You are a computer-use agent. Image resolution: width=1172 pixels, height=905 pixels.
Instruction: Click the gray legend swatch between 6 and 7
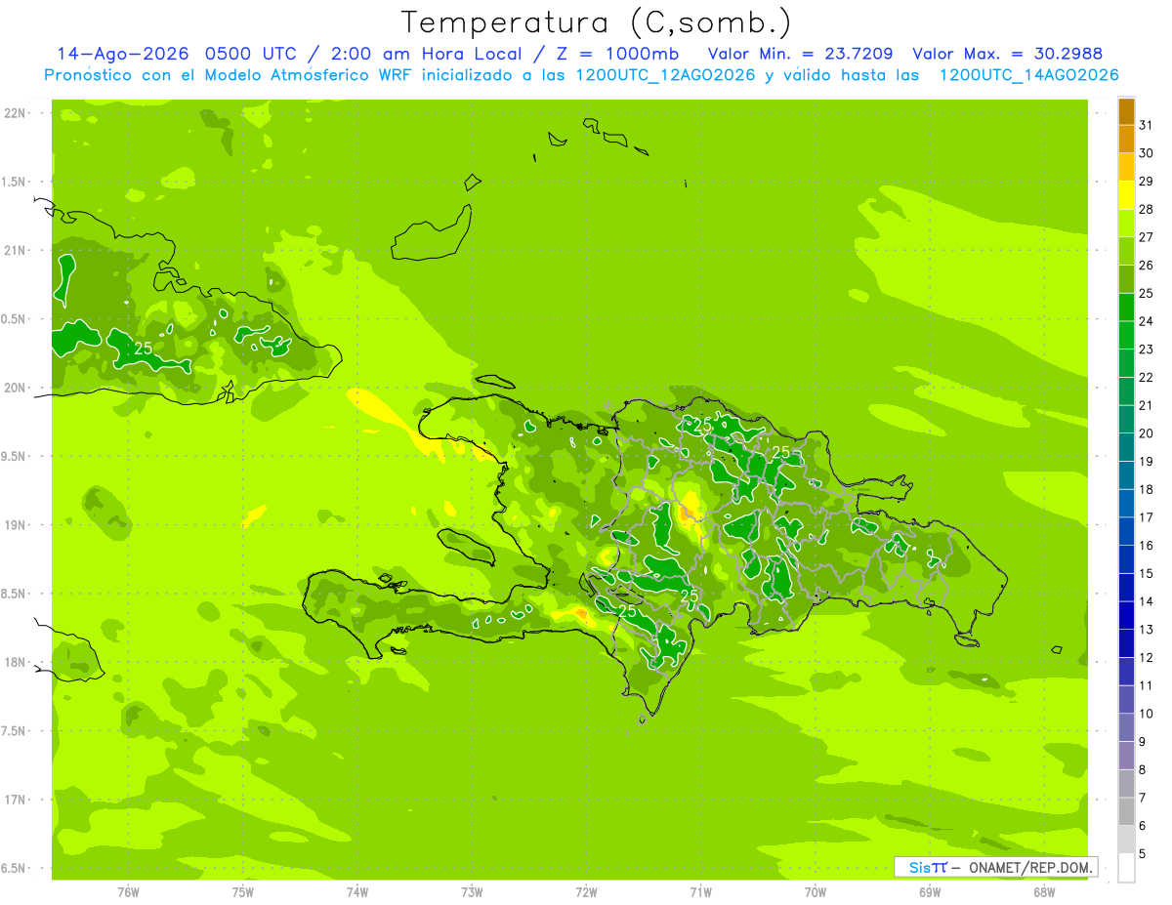tap(1126, 812)
